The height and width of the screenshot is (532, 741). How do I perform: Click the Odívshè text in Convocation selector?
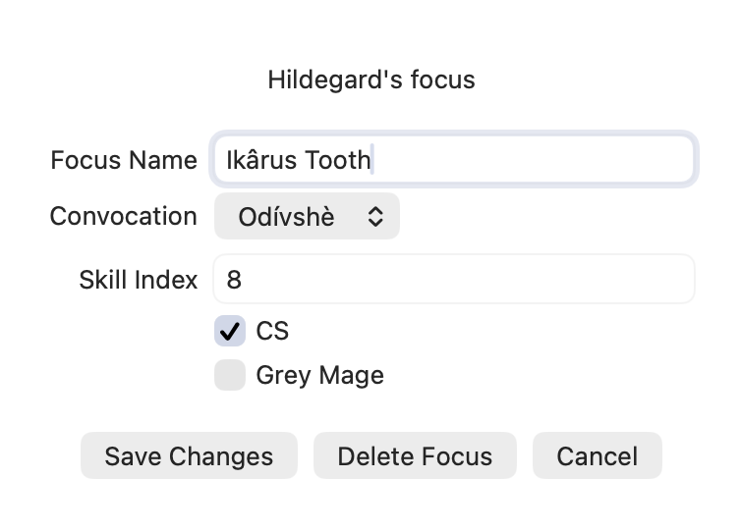[286, 217]
